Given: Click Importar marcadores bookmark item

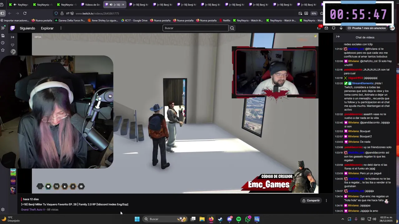Looking at the screenshot, I should click(15, 21).
